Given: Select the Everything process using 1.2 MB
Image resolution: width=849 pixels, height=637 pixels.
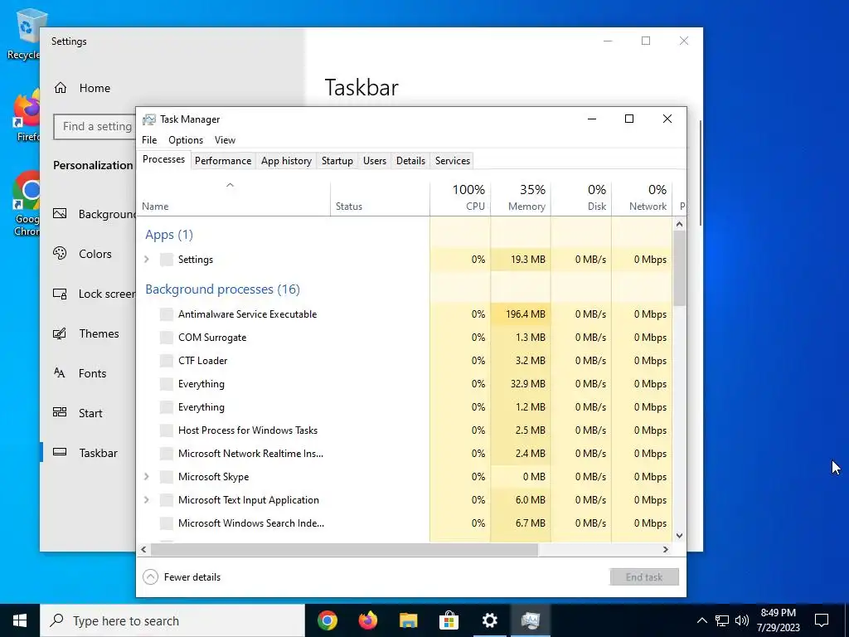Looking at the screenshot, I should point(405,407).
